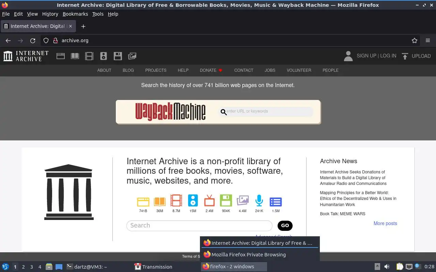Click the padlock site information icon
Screen dimensions: 436x272
pyautogui.click(x=56, y=40)
